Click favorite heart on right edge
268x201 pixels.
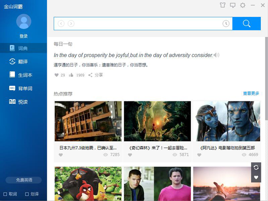[256, 177]
